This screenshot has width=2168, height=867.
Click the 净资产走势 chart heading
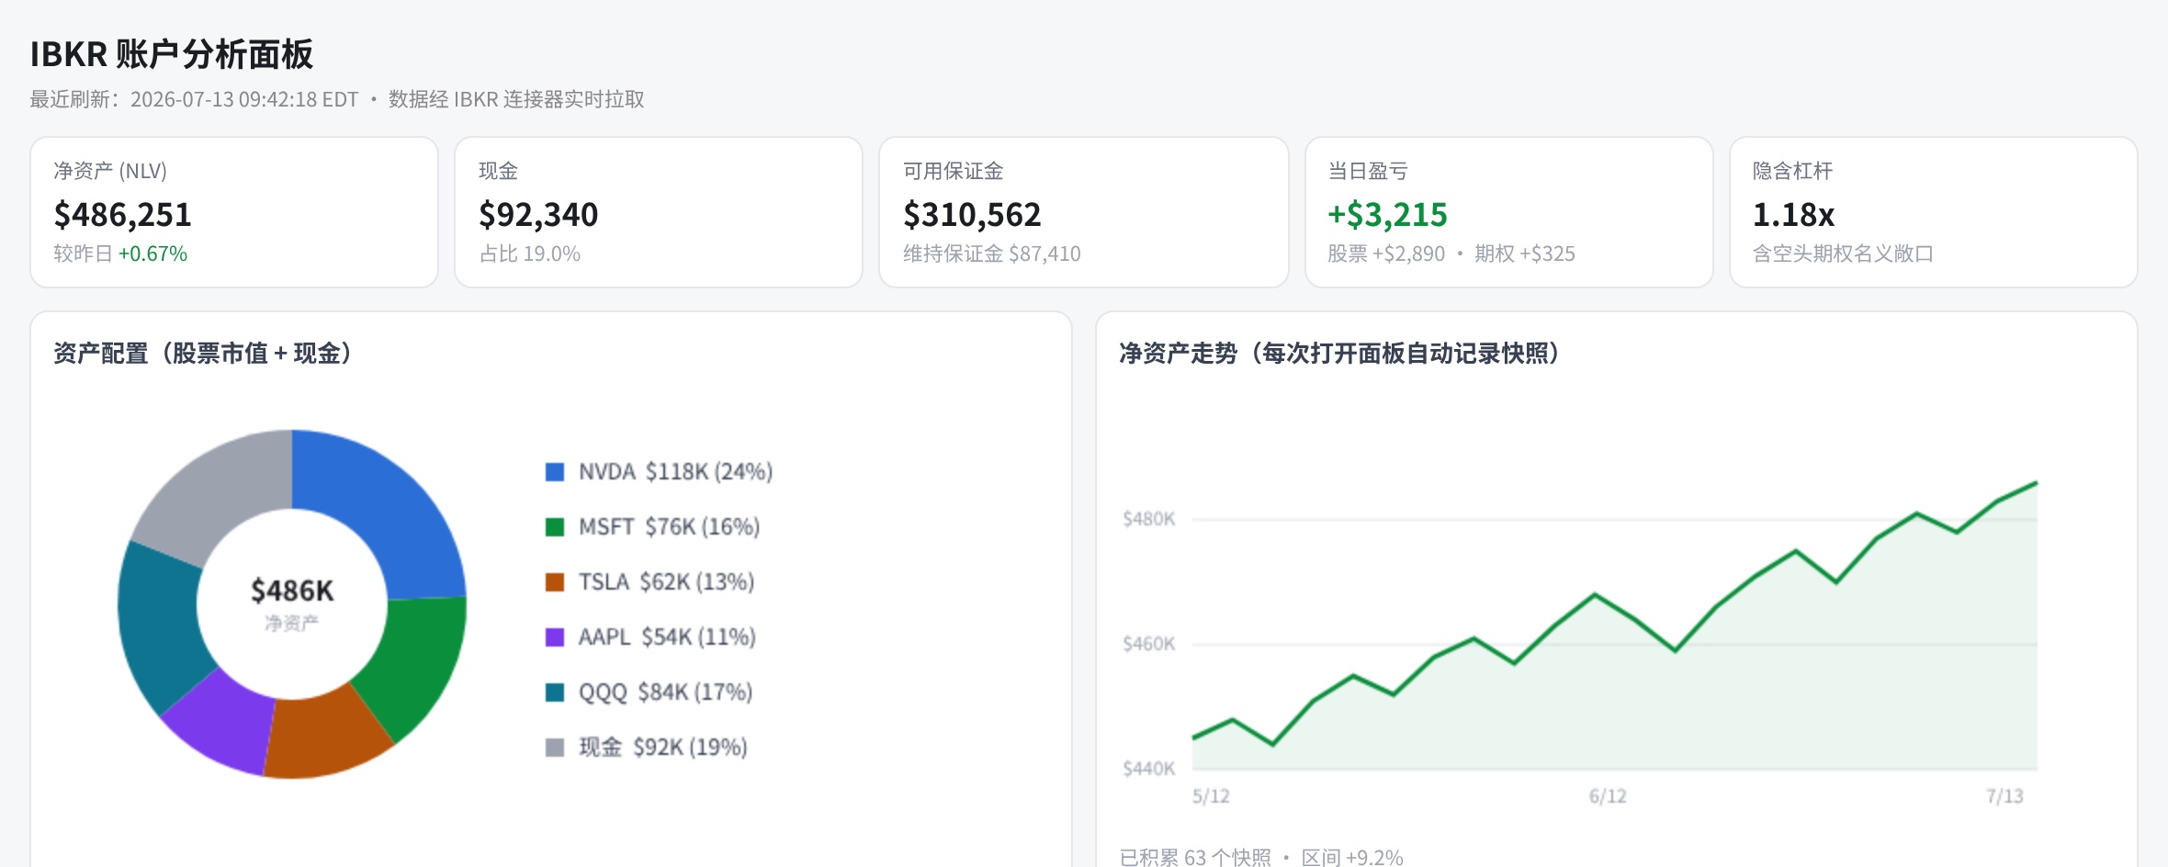[1339, 354]
